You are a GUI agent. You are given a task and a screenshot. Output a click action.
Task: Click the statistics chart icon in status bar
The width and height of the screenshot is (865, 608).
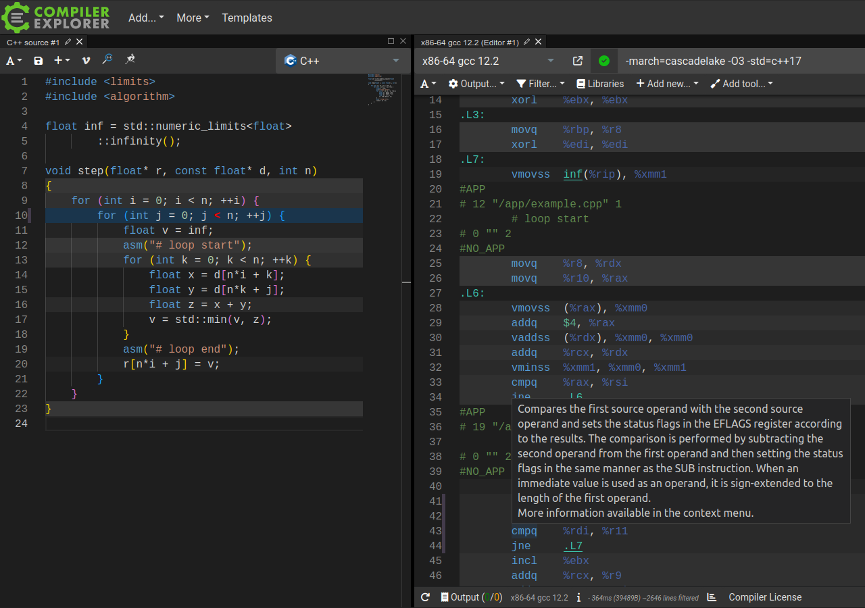tap(712, 597)
